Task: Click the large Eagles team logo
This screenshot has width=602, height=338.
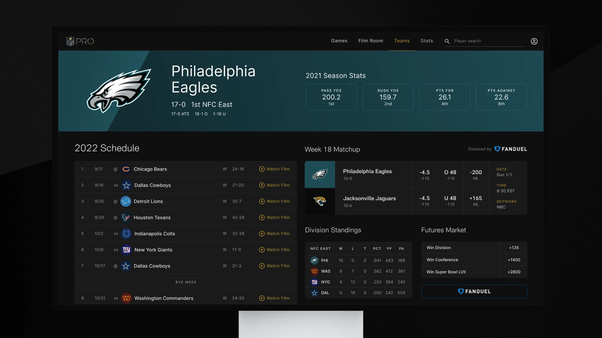Action: 119,91
